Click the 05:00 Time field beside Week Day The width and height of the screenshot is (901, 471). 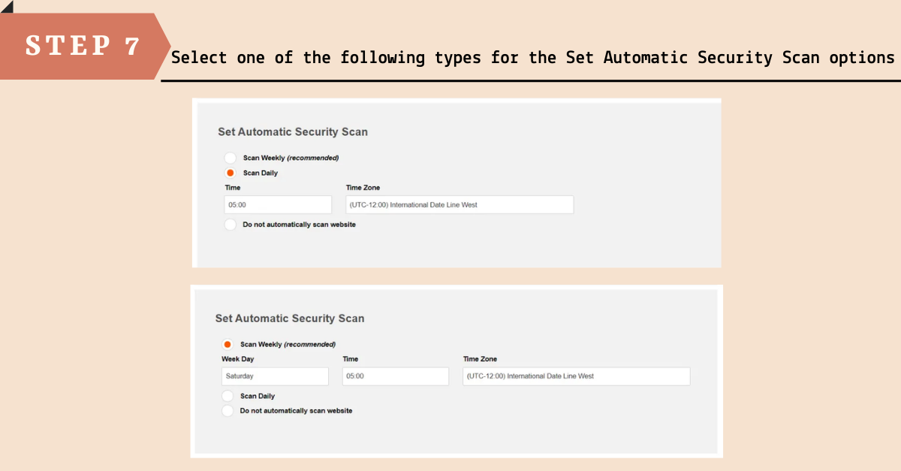395,376
